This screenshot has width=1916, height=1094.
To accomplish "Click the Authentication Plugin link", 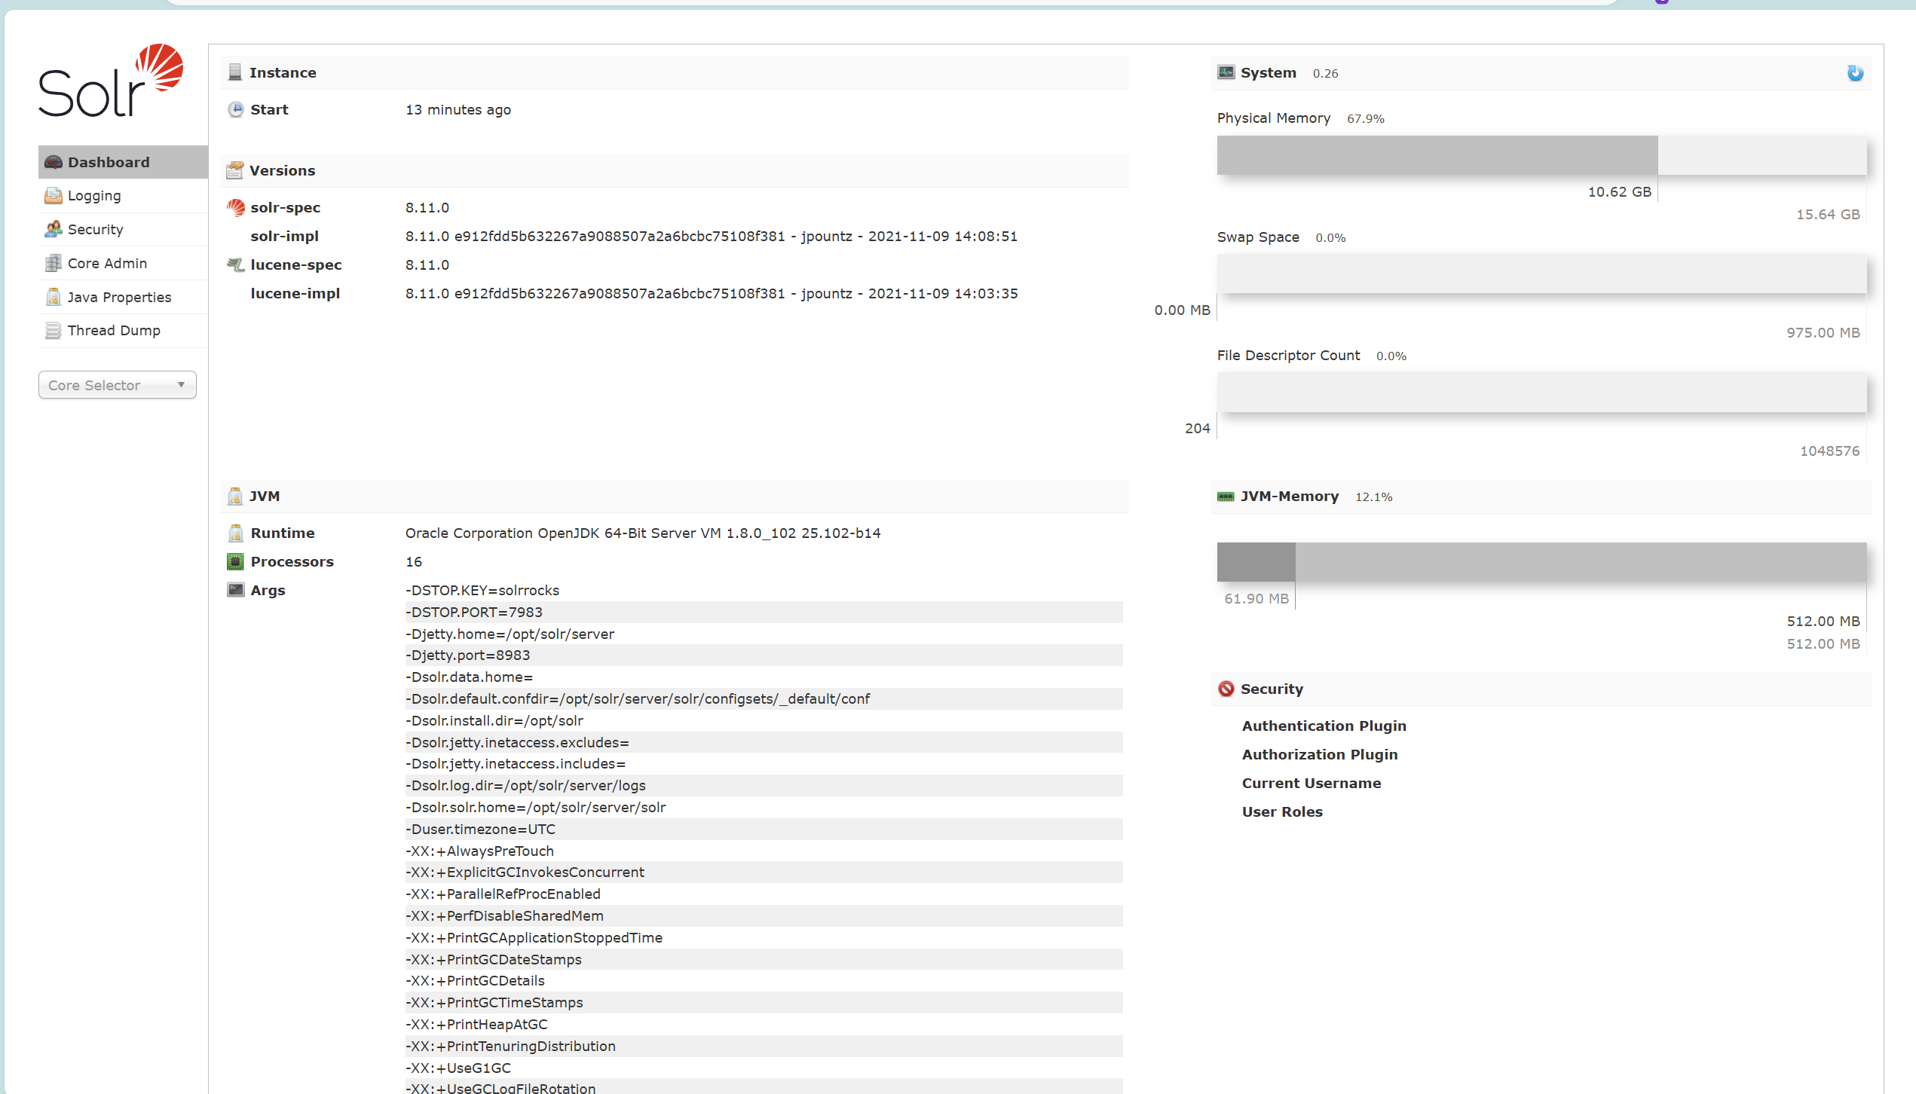I will click(1323, 726).
